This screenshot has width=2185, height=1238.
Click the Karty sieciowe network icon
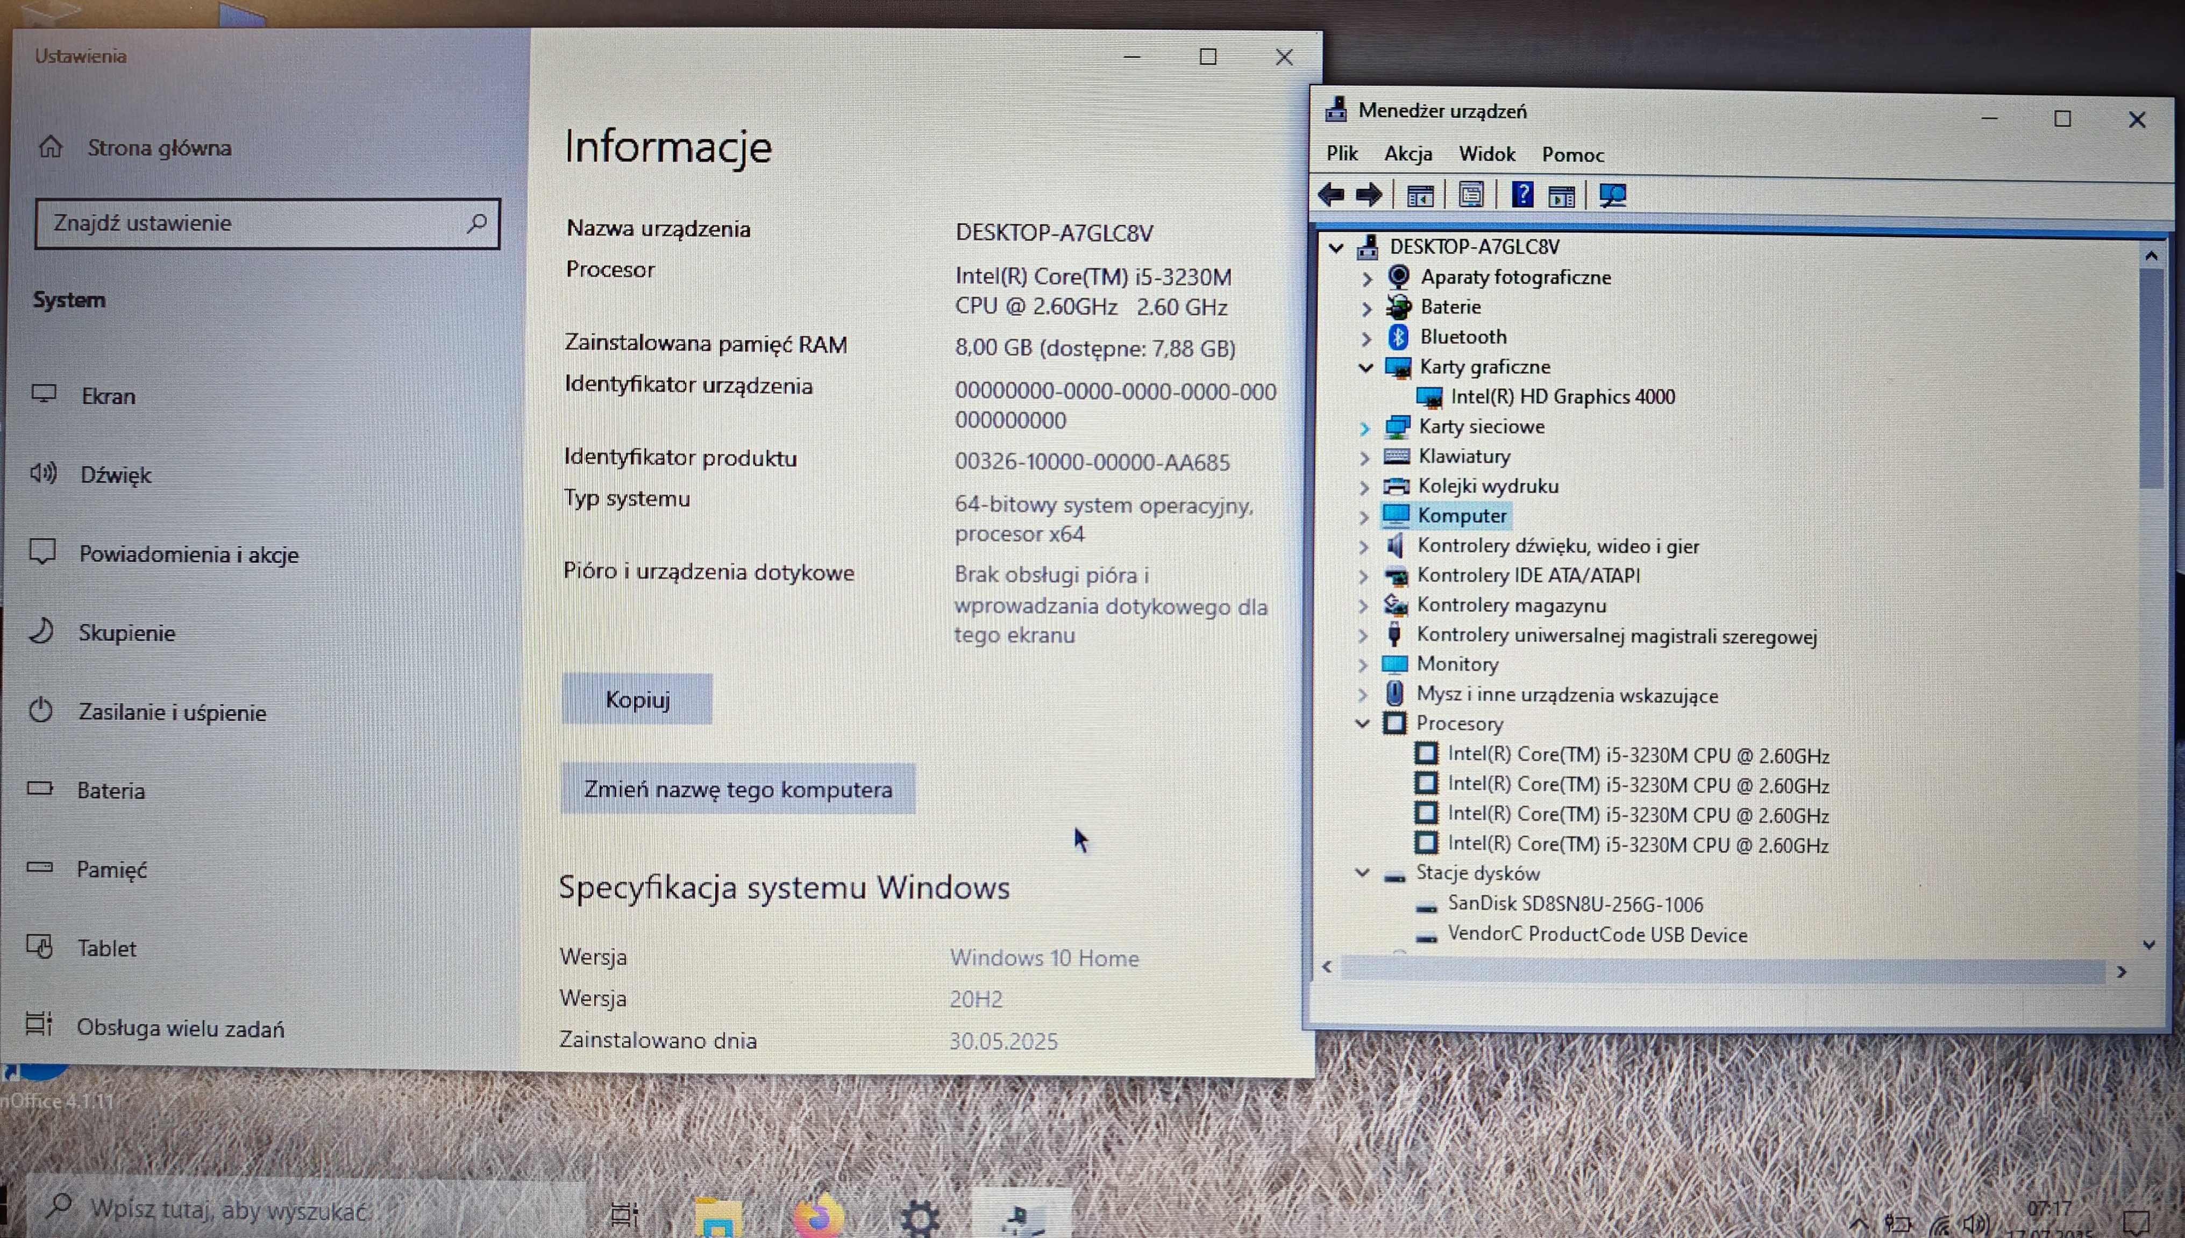1397,426
